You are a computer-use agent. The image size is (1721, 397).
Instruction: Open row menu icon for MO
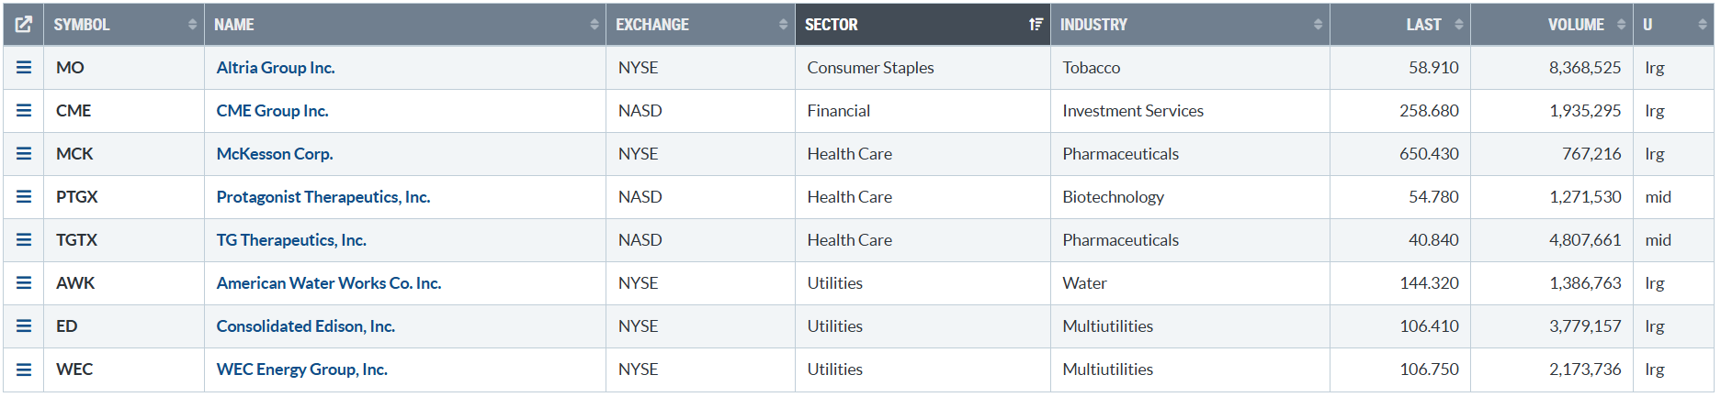coord(24,68)
